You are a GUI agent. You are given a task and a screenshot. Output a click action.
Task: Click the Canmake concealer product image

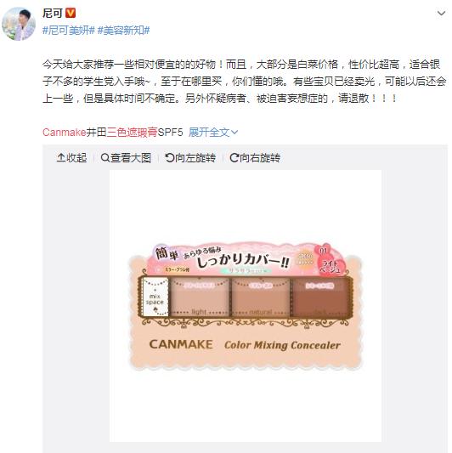coord(246,306)
